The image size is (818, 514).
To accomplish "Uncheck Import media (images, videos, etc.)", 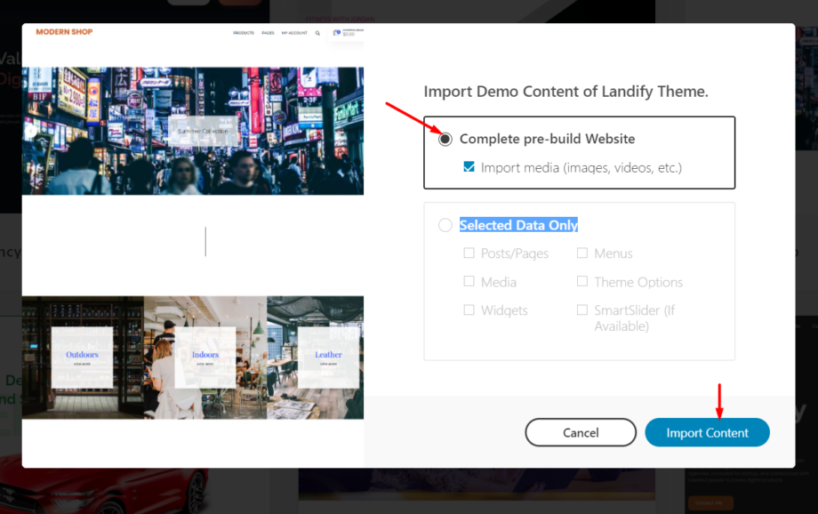I will 469,167.
